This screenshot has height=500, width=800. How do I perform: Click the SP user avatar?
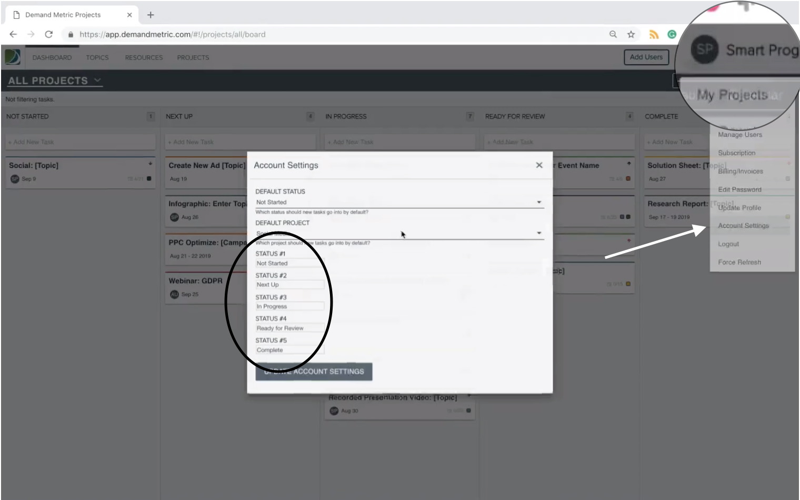(x=705, y=49)
